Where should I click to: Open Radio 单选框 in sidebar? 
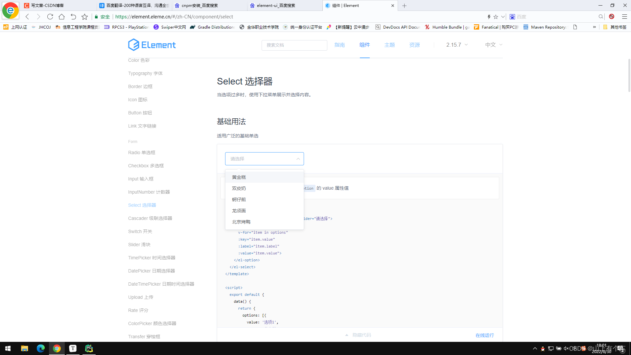[x=142, y=153]
